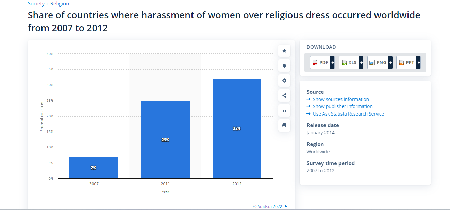The width and height of the screenshot is (450, 210).
Task: Expand the plus next to PPT
Action: click(418, 63)
